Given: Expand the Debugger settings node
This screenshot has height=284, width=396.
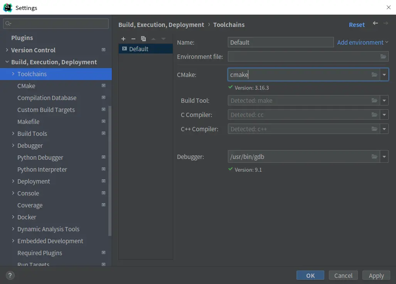Looking at the screenshot, I should coord(13,145).
